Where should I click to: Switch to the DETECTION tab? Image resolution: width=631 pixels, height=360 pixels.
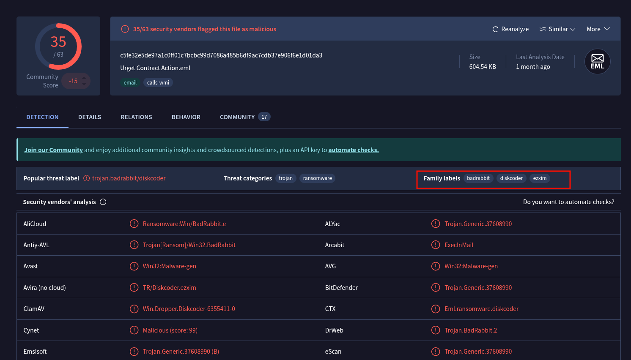42,117
